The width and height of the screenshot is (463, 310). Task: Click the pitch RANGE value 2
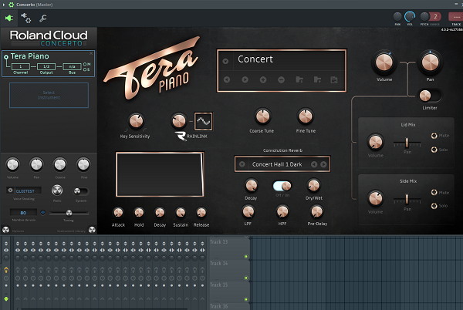(x=435, y=17)
